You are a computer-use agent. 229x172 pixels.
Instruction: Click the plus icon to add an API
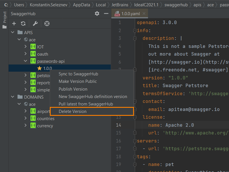click(x=14, y=24)
